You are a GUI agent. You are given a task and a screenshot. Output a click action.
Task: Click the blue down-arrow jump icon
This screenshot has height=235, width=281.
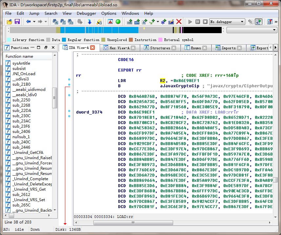(89, 22)
